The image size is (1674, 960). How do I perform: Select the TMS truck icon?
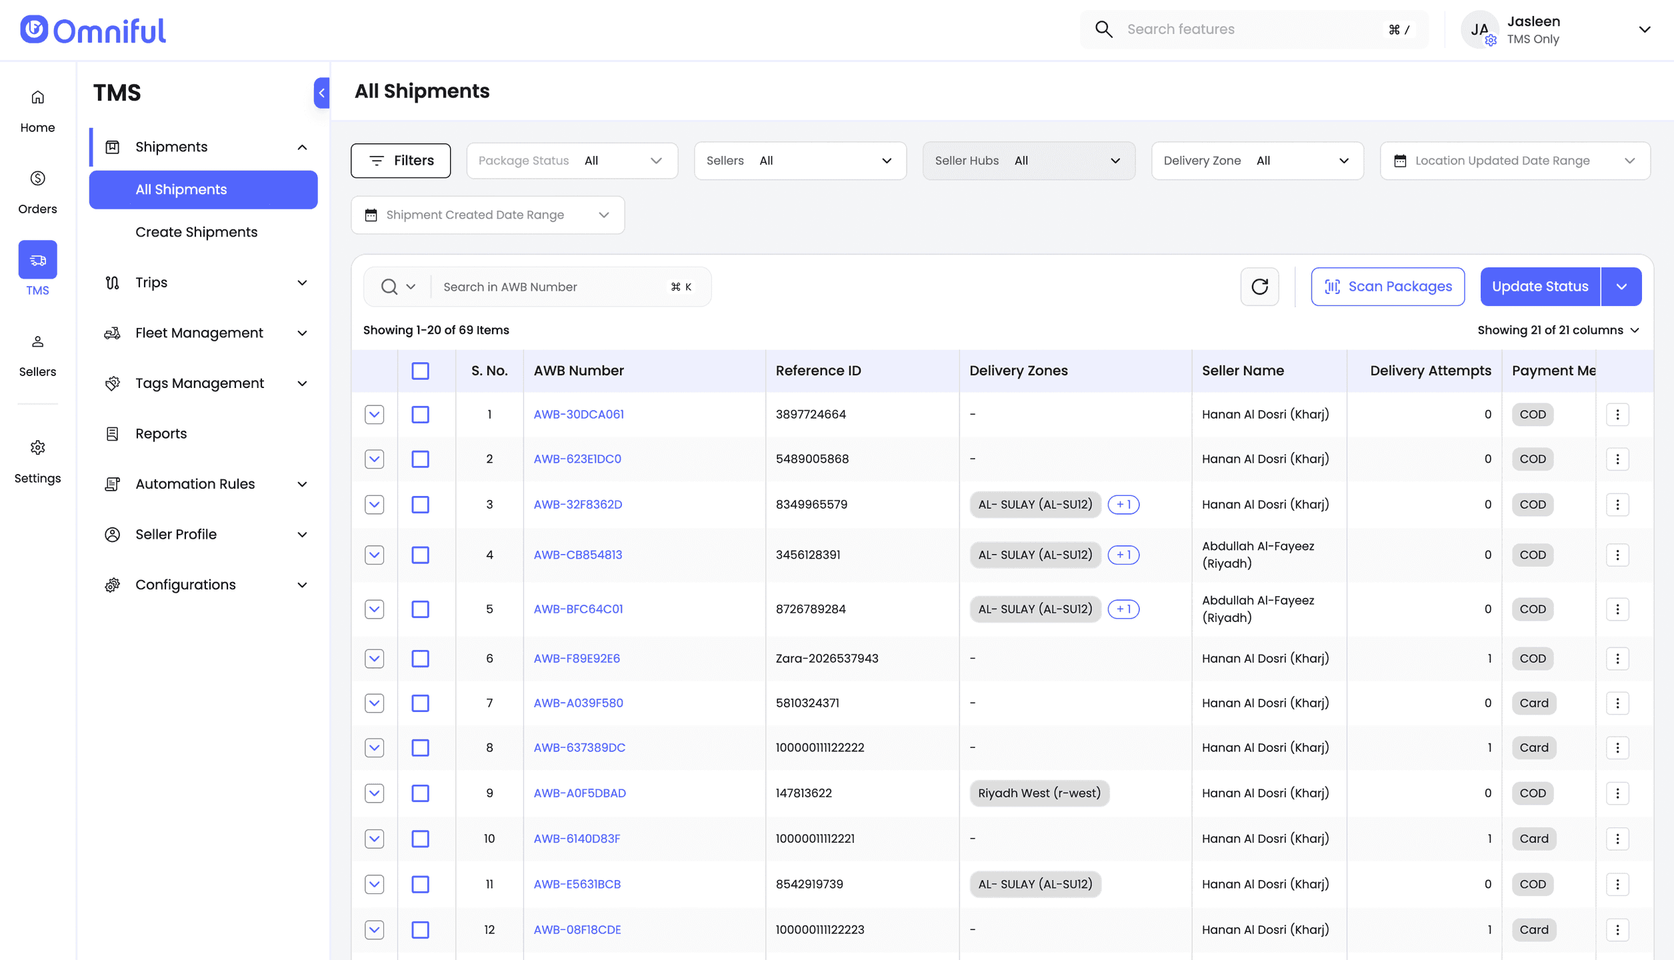pyautogui.click(x=37, y=259)
